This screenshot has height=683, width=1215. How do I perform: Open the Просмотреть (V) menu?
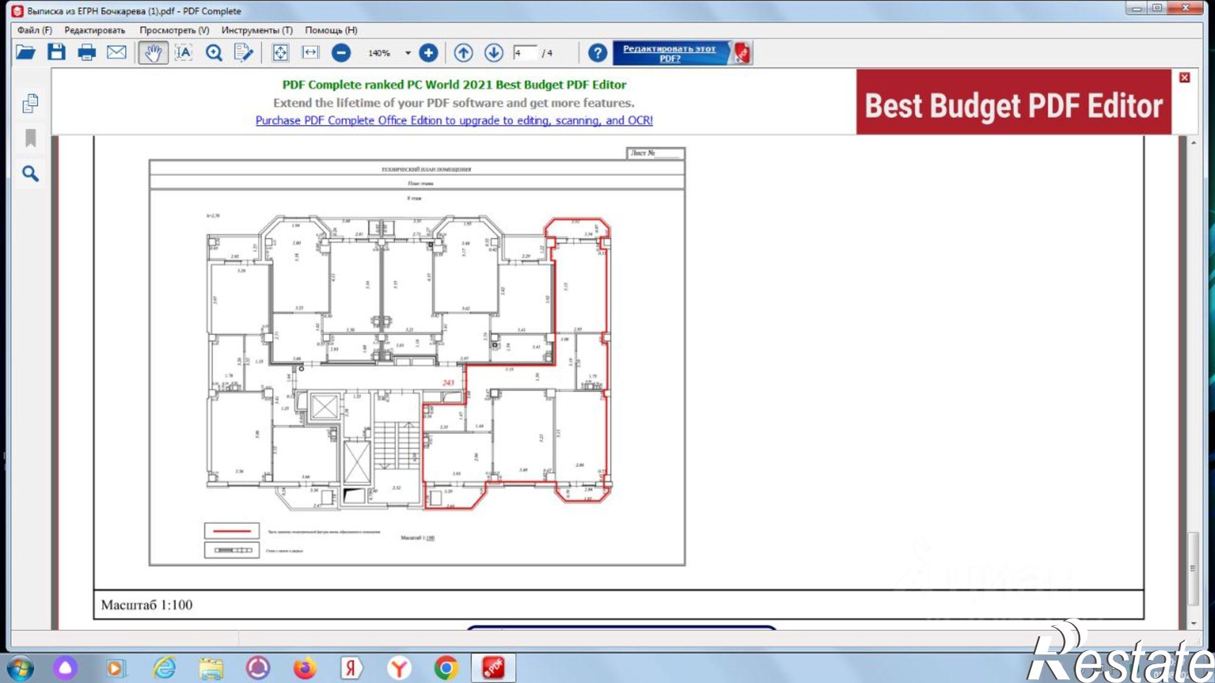pos(174,30)
